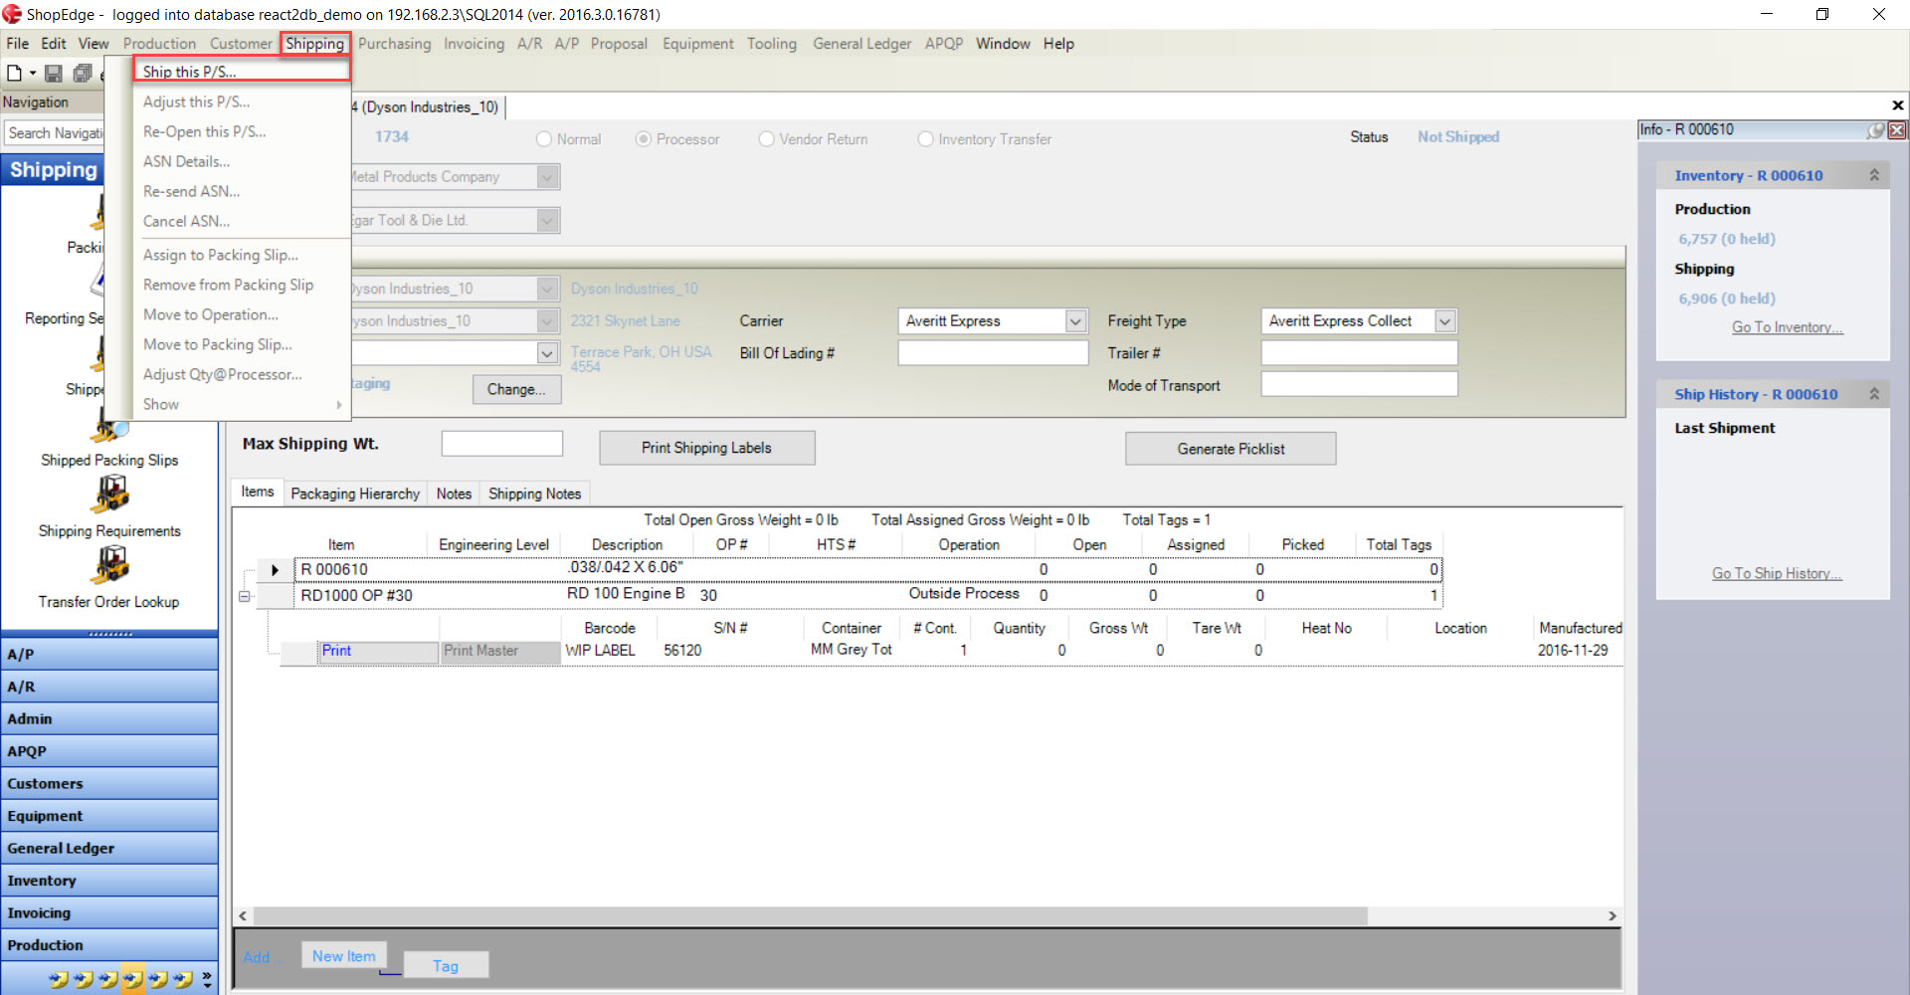Pin the Info - R 000610 panel
The image size is (1910, 995).
(1875, 130)
